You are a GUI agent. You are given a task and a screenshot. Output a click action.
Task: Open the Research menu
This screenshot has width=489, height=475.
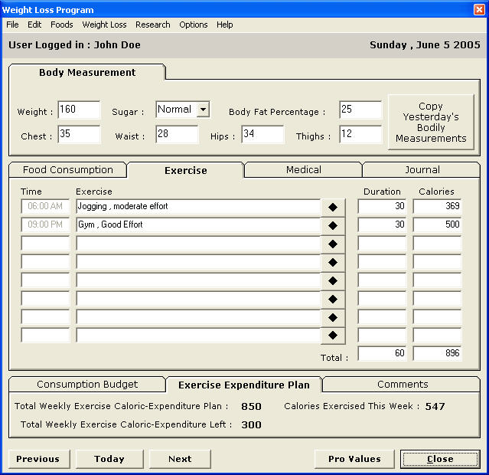[153, 25]
